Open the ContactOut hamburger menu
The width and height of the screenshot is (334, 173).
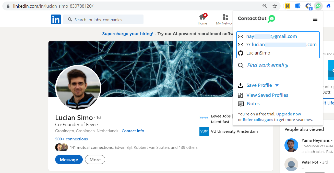click(x=315, y=19)
